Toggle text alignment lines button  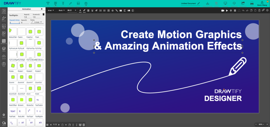point(88,10)
